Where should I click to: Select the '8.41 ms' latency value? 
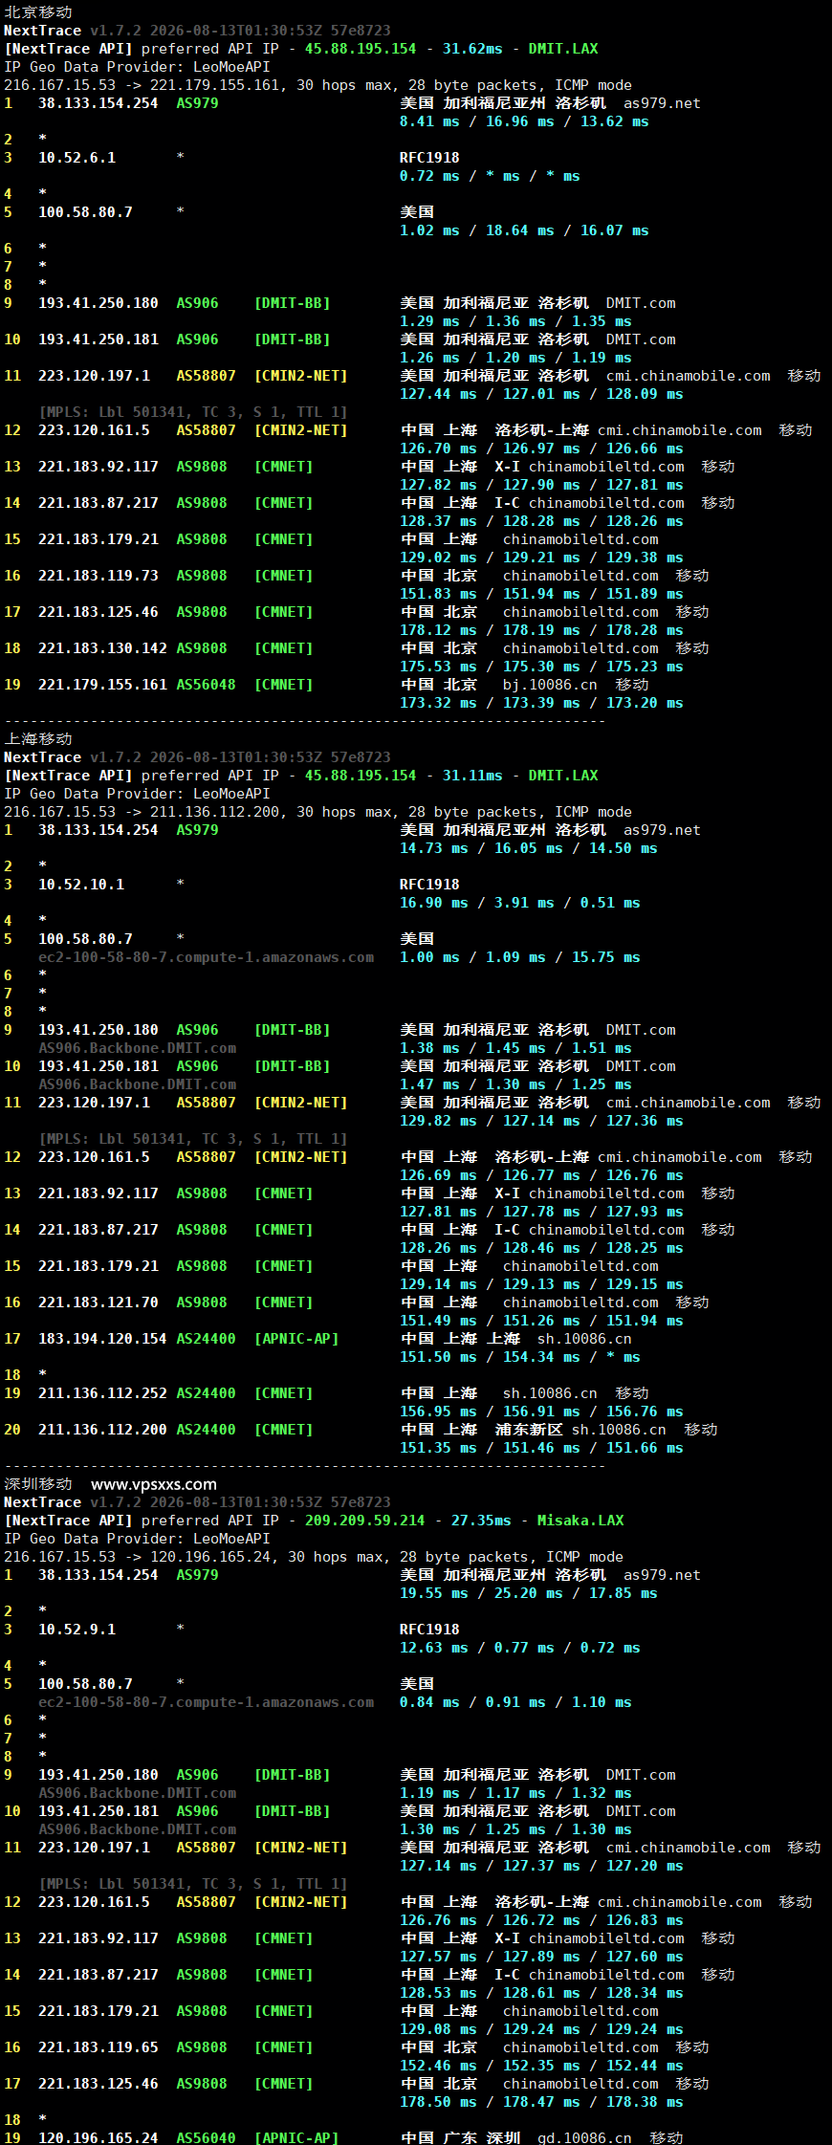coord(429,120)
